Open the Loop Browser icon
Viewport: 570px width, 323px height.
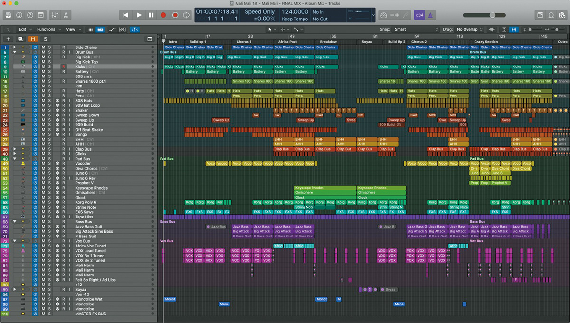[x=551, y=15]
